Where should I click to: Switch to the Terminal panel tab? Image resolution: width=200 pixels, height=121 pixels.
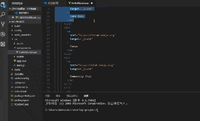(x=86, y=96)
